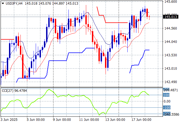Click the 144.560 price scale label
Image resolution: width=180 pixels, height=123 pixels.
coord(171,28)
